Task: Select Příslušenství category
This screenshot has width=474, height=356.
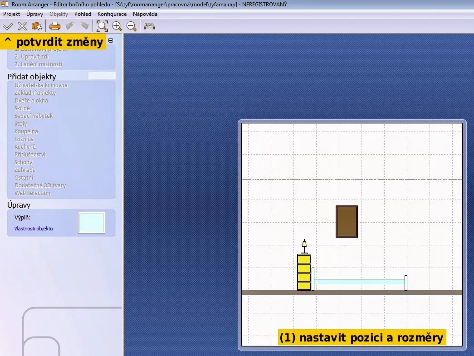Action: [30, 155]
